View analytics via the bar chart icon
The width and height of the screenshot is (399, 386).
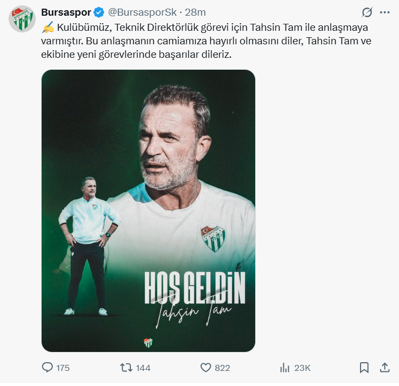(x=285, y=368)
